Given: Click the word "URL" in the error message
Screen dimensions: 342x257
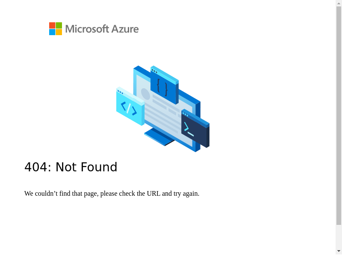Looking at the screenshot, I should 153,194.
